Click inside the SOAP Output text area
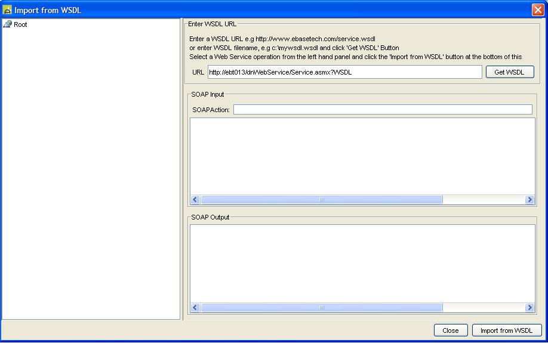The image size is (548, 343). coord(362,263)
